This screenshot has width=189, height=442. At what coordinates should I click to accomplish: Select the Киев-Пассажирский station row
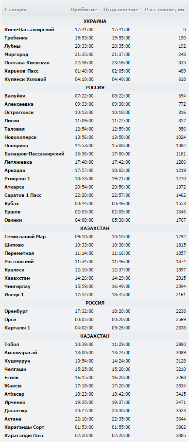(95, 30)
